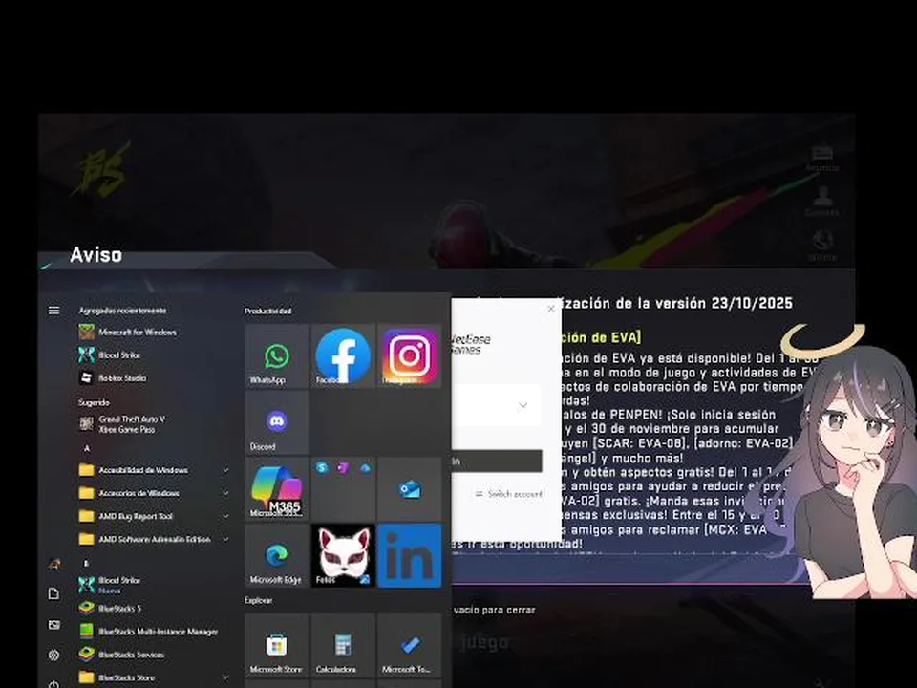Expand the Start menu hamburger button
Image resolution: width=917 pixels, height=688 pixels.
(53, 311)
